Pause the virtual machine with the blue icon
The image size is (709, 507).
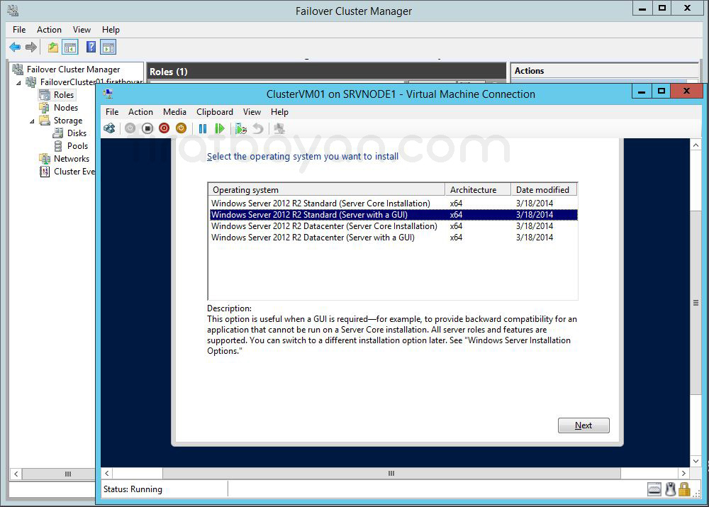(203, 128)
